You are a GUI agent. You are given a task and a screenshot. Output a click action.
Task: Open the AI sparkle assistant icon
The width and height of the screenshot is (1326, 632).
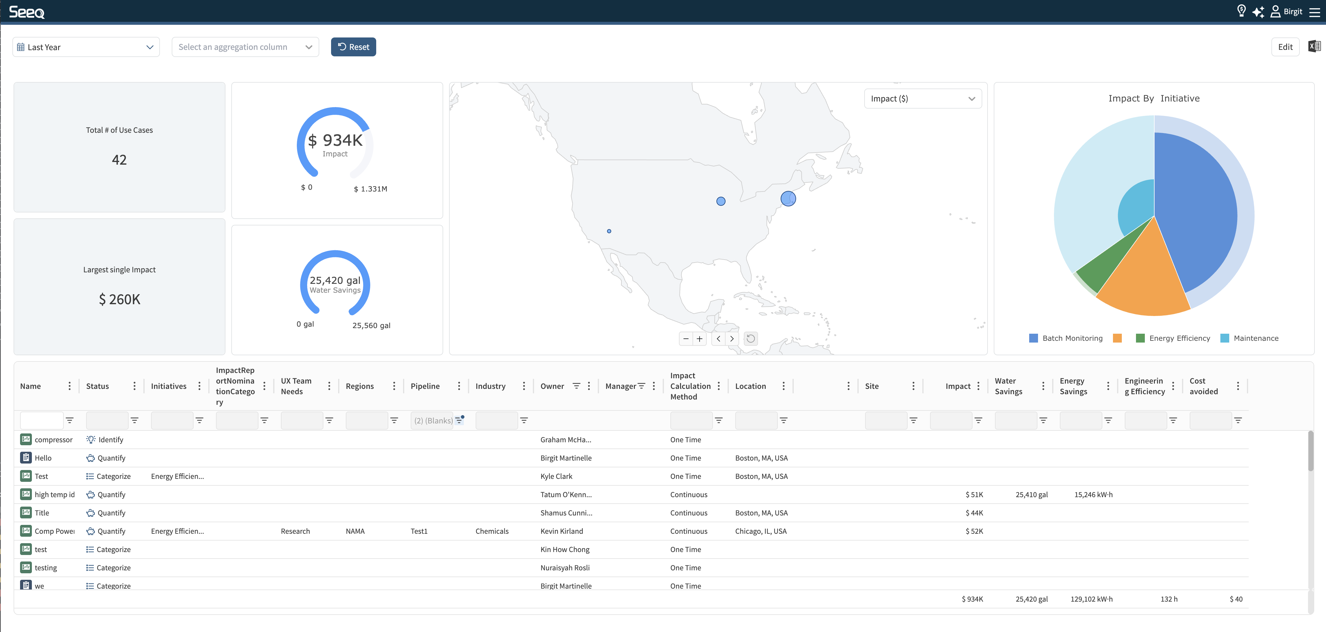coord(1258,12)
